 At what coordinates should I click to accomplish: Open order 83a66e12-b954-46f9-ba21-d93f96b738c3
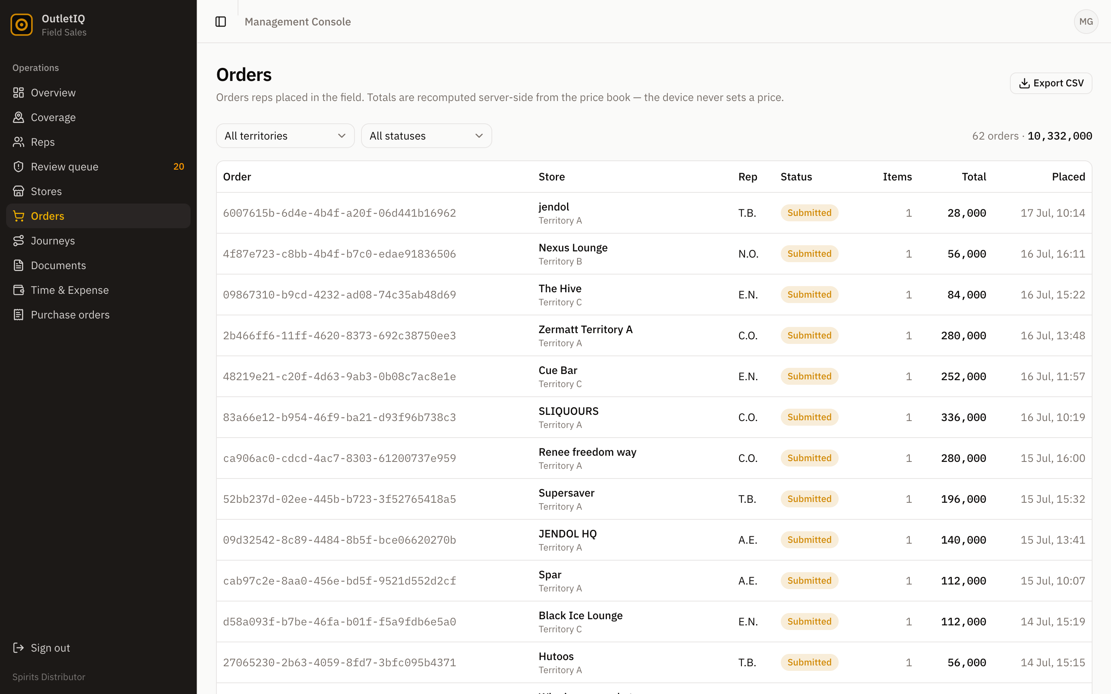coord(339,417)
